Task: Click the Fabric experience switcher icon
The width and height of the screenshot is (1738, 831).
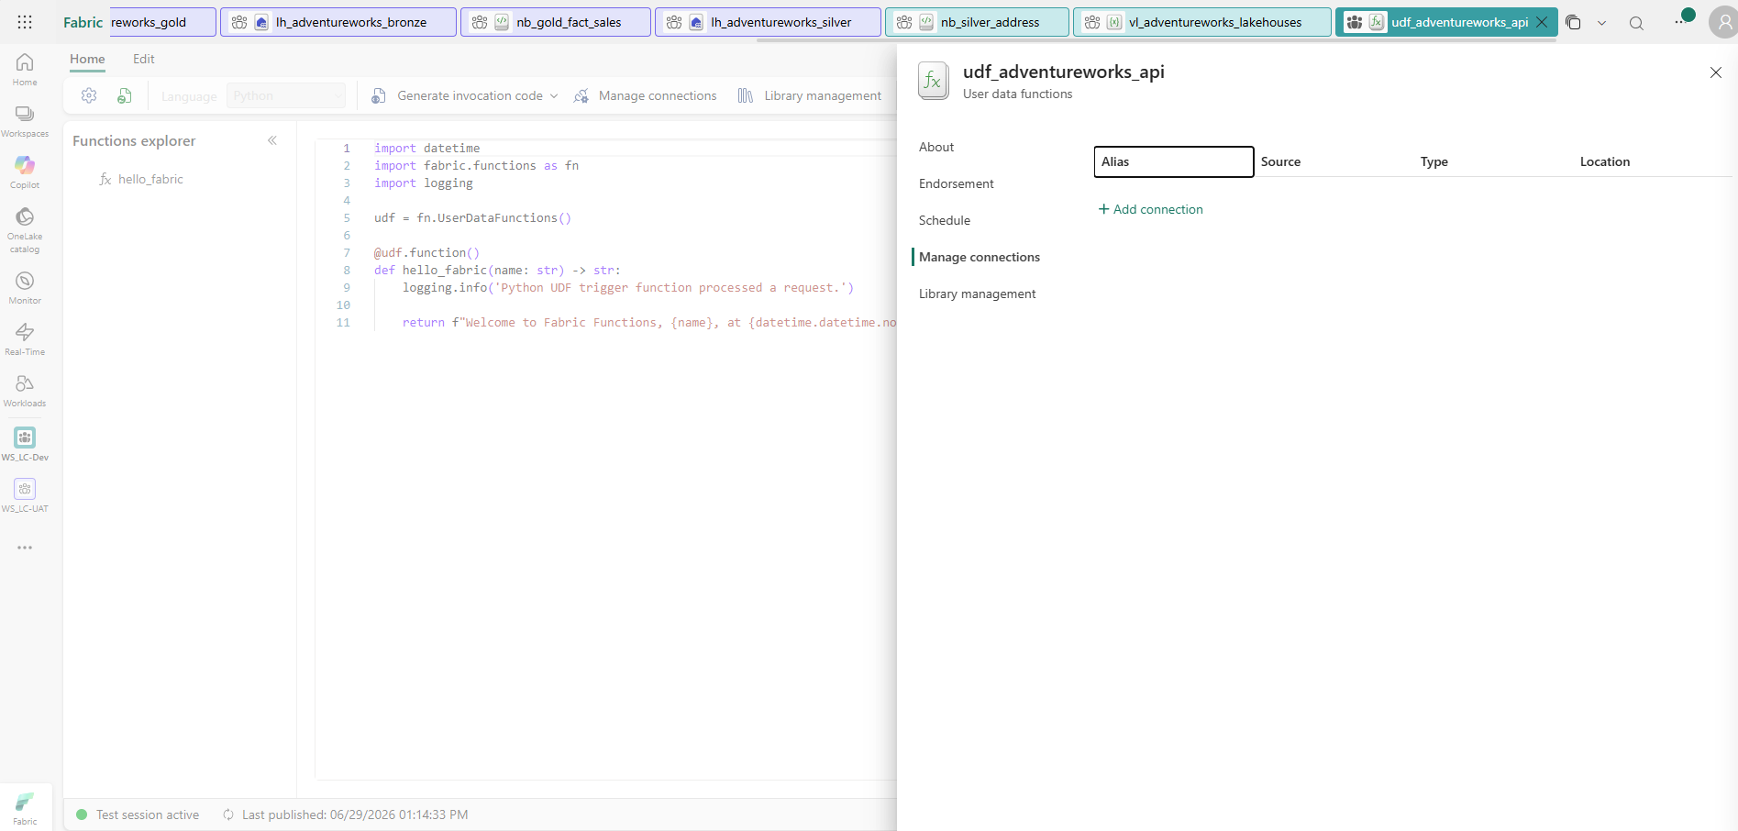Action: click(x=25, y=808)
